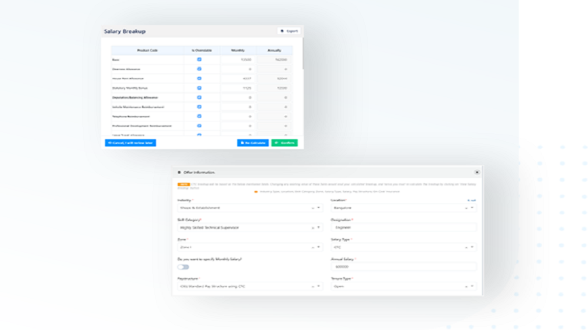
Task: Click the Monthly field for Telephone Reimbursement
Action: [x=238, y=117]
